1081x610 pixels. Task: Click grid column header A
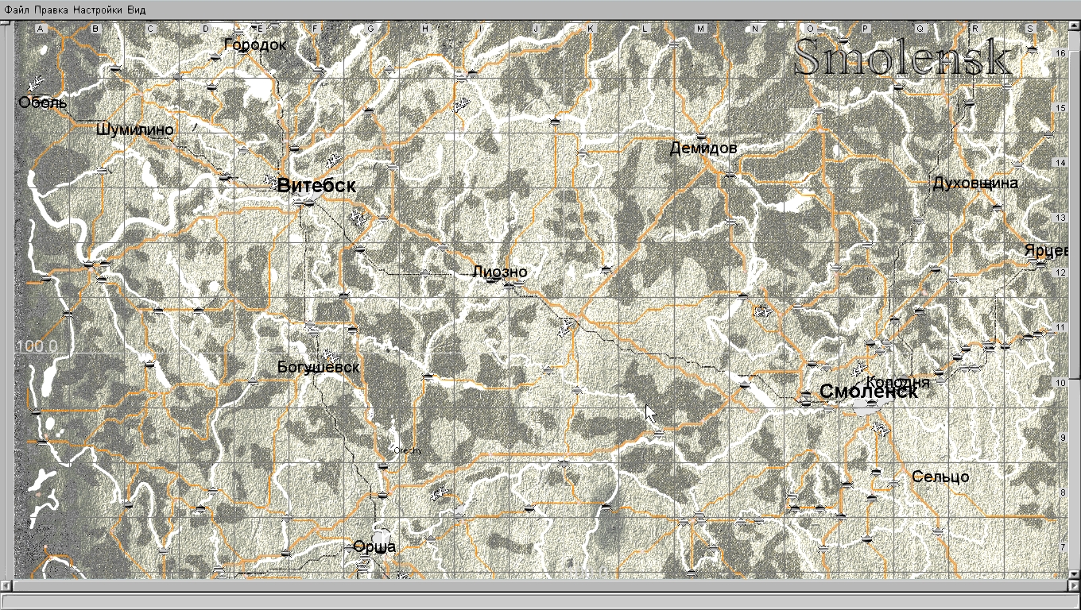click(41, 29)
